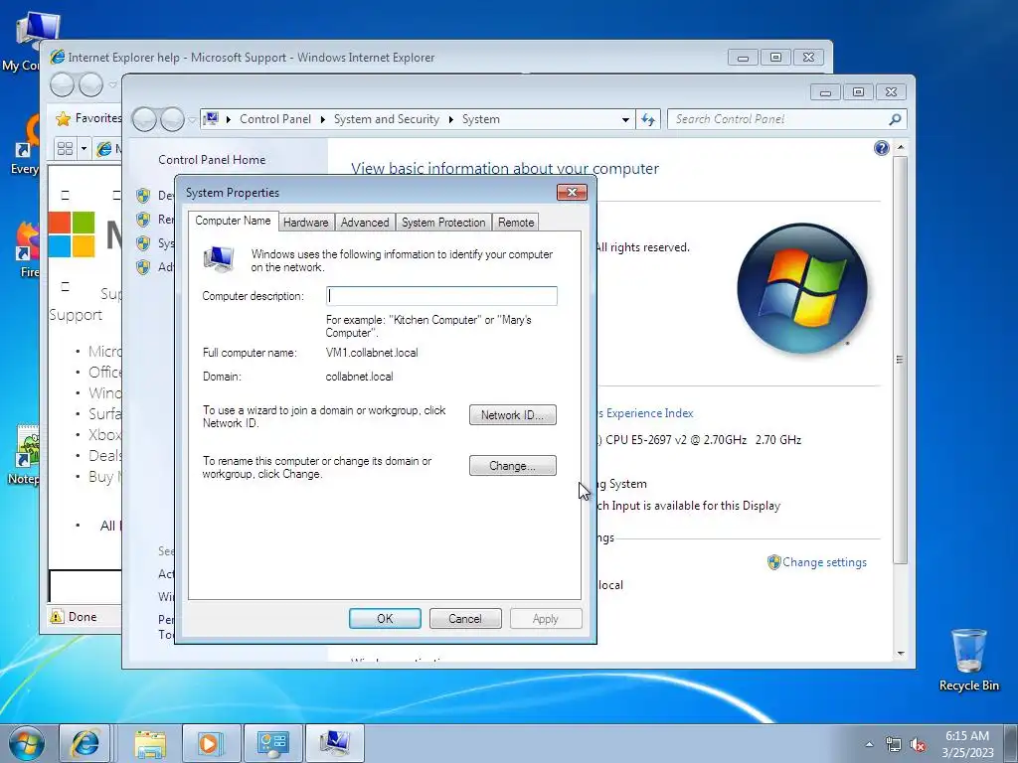Click warning icon in IE status bar
1018x763 pixels.
coord(57,616)
